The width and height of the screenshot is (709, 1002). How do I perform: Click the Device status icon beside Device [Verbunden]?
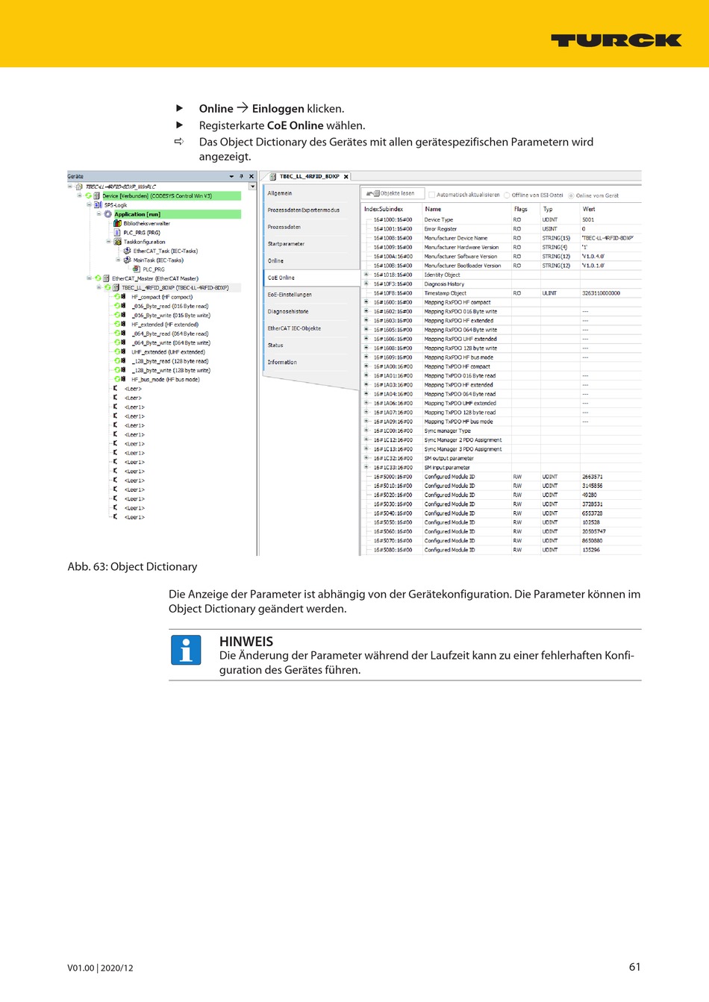(x=89, y=195)
